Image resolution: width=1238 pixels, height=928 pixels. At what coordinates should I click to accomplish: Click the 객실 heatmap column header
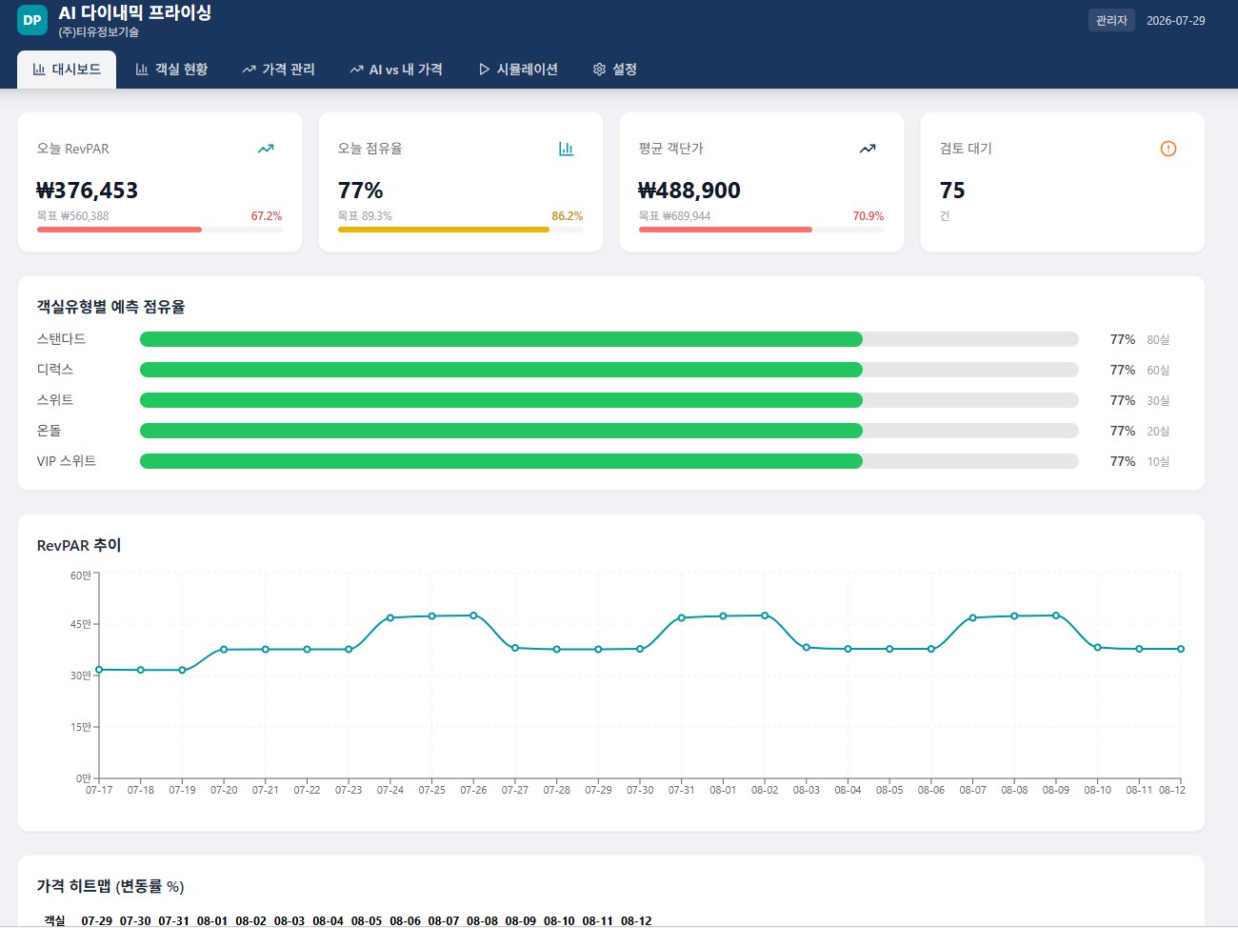click(54, 921)
